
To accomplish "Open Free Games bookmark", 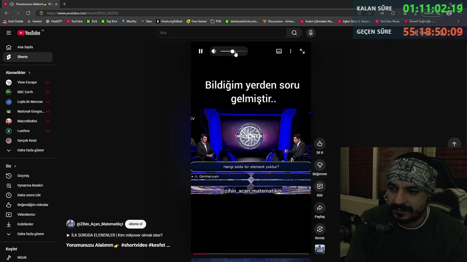I will click(196, 21).
